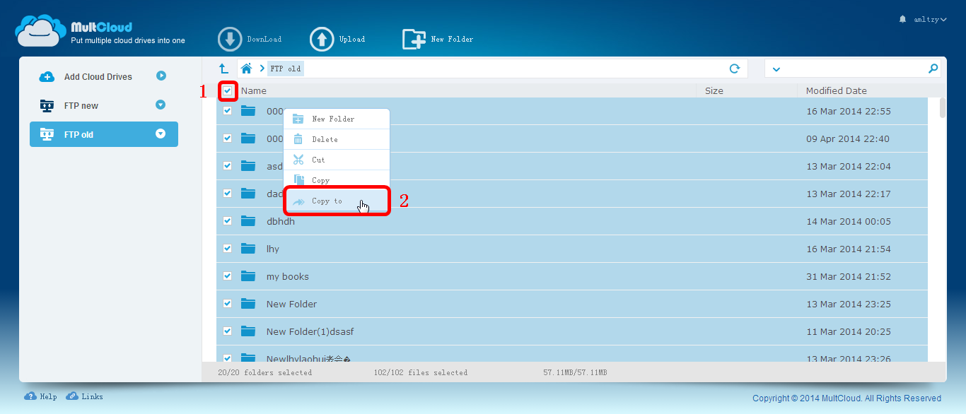The image size is (966, 414).
Task: Click folder icon of New Folder row
Action: point(248,304)
